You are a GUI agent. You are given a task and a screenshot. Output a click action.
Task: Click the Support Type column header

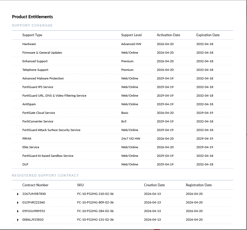[32, 35]
